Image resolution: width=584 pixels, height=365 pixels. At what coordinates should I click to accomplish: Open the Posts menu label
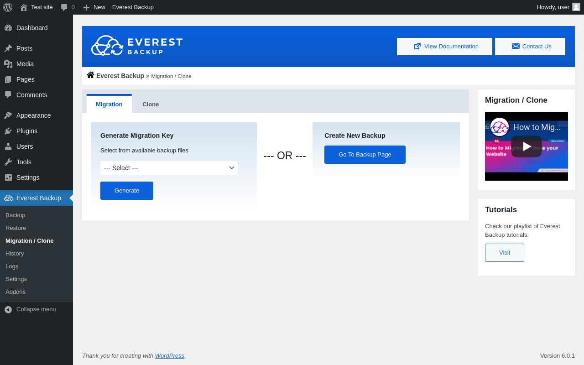pyautogui.click(x=24, y=48)
